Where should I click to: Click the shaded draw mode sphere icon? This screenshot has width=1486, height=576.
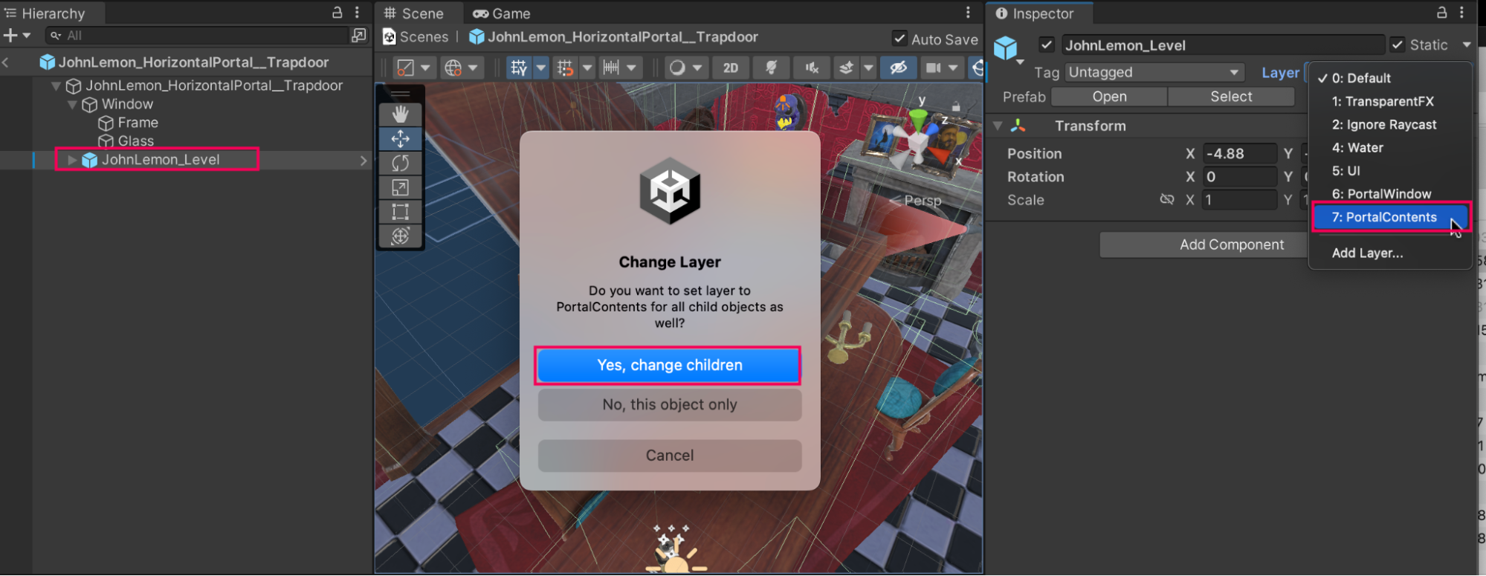[677, 68]
